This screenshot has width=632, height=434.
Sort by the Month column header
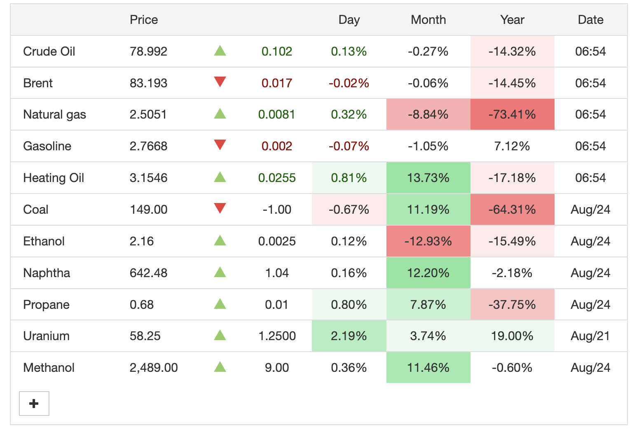[428, 20]
